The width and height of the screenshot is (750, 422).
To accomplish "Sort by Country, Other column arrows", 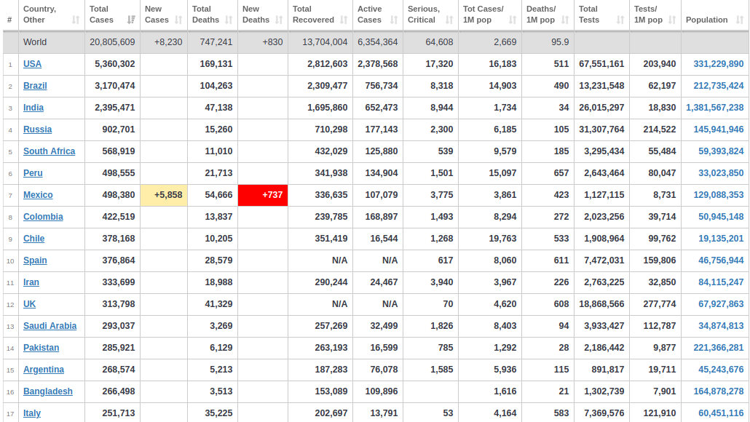I will coord(76,20).
